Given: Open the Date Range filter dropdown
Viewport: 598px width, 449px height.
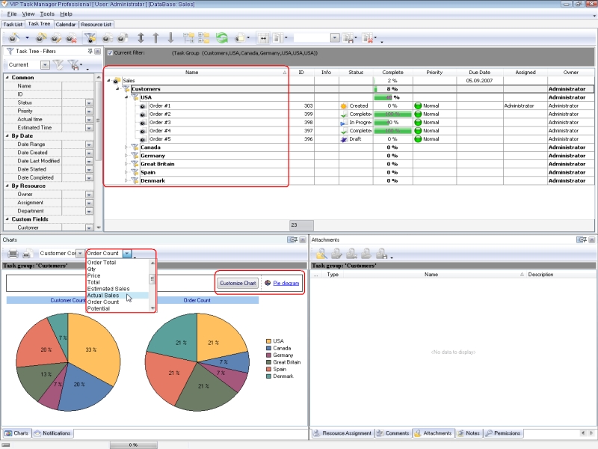Looking at the screenshot, I should point(89,144).
